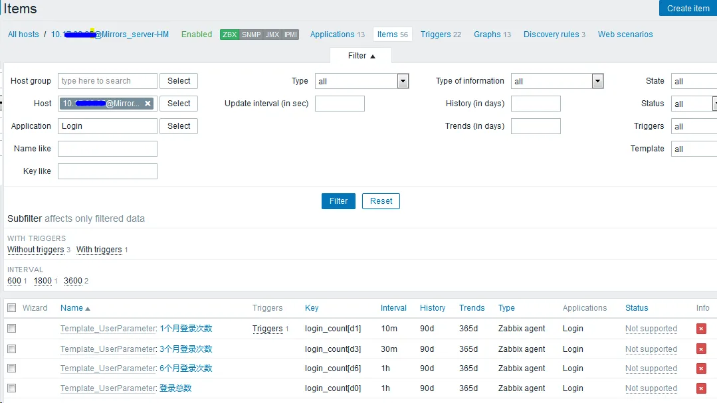Sort items by Key column
This screenshot has width=717, height=403.
(312, 308)
